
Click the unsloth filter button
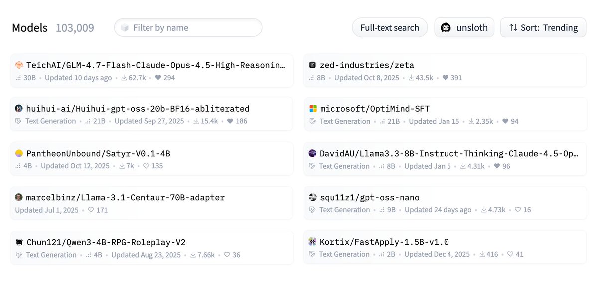(x=464, y=27)
